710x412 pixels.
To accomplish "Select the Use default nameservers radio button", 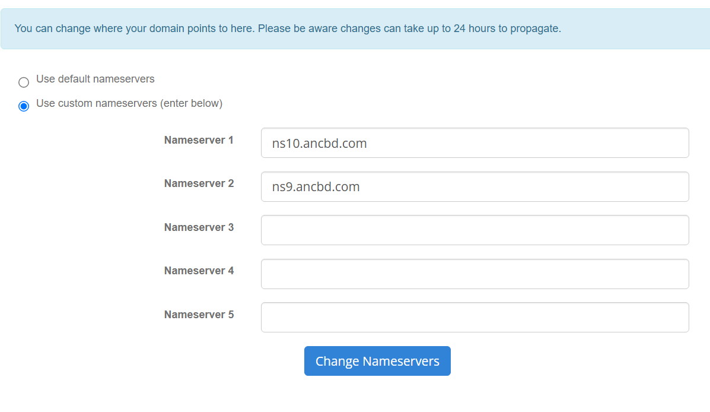I will click(24, 82).
